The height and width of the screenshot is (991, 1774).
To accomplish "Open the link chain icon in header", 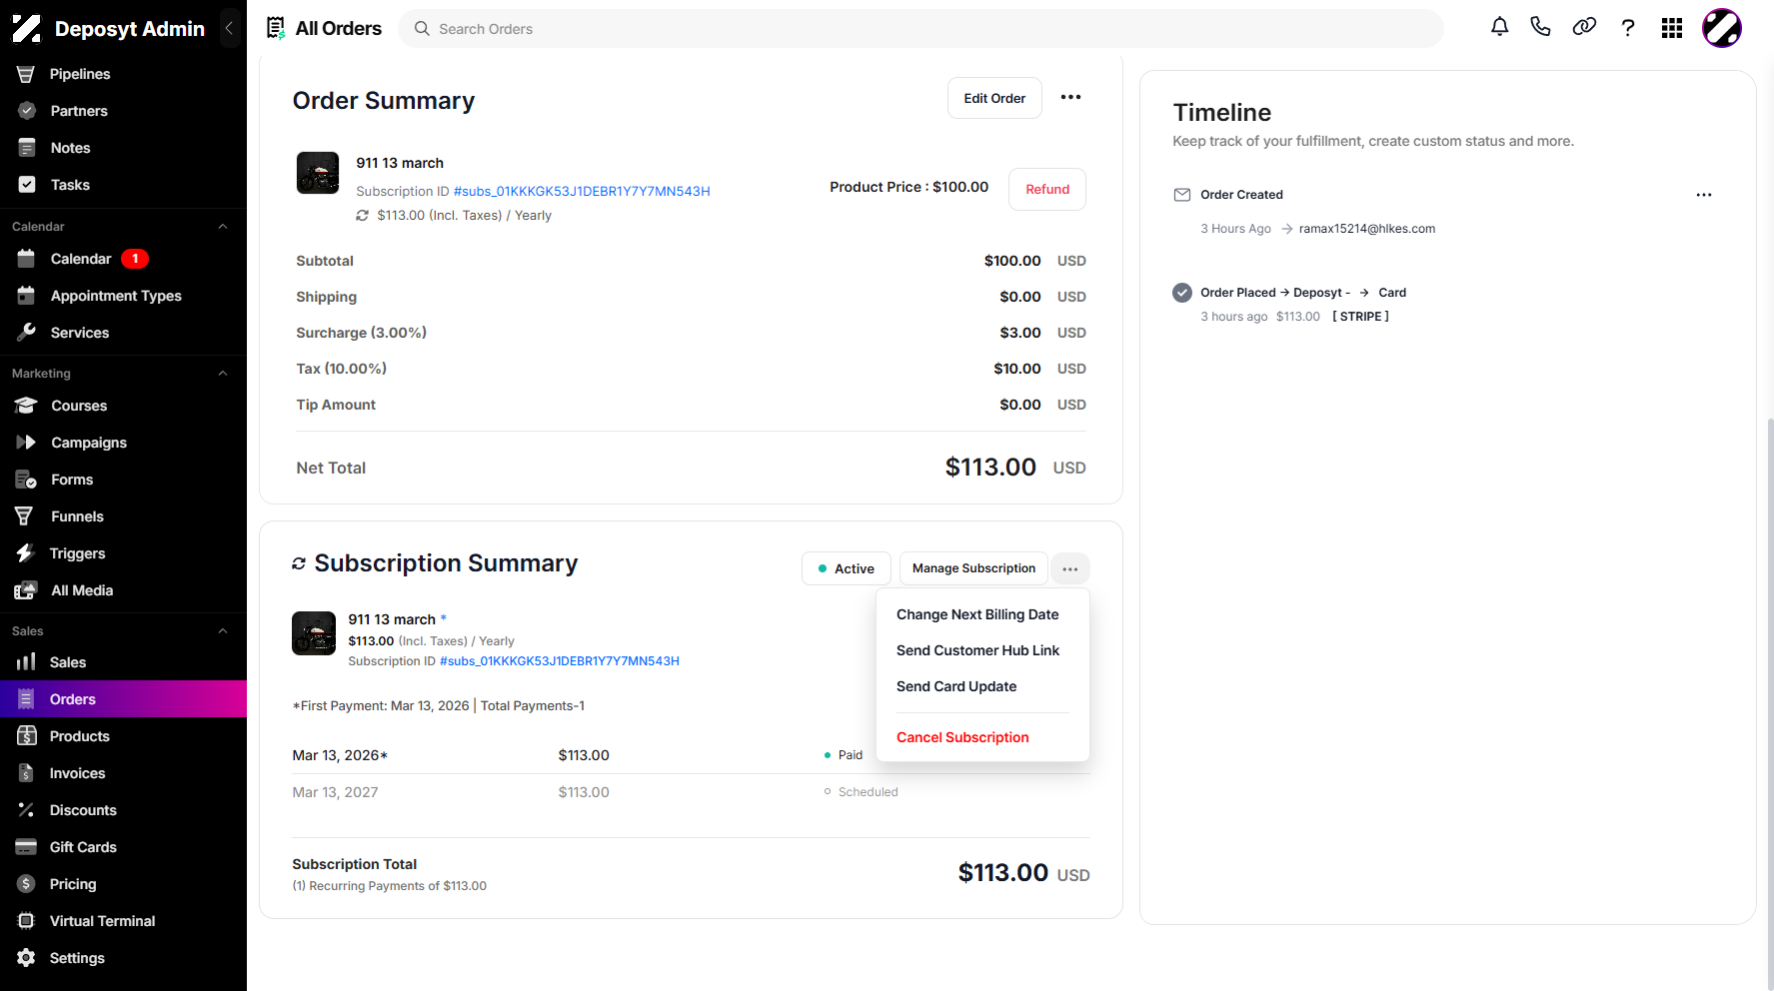I will (x=1584, y=27).
